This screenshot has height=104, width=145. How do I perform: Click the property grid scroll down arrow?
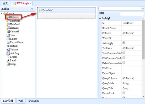143,96
